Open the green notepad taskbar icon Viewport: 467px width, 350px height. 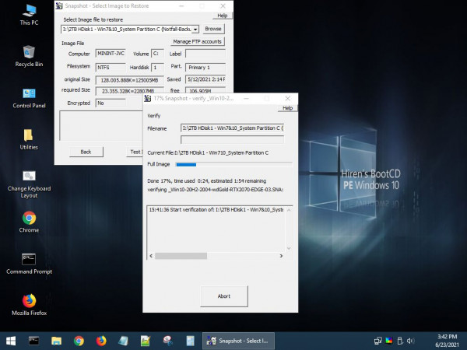pos(146,341)
